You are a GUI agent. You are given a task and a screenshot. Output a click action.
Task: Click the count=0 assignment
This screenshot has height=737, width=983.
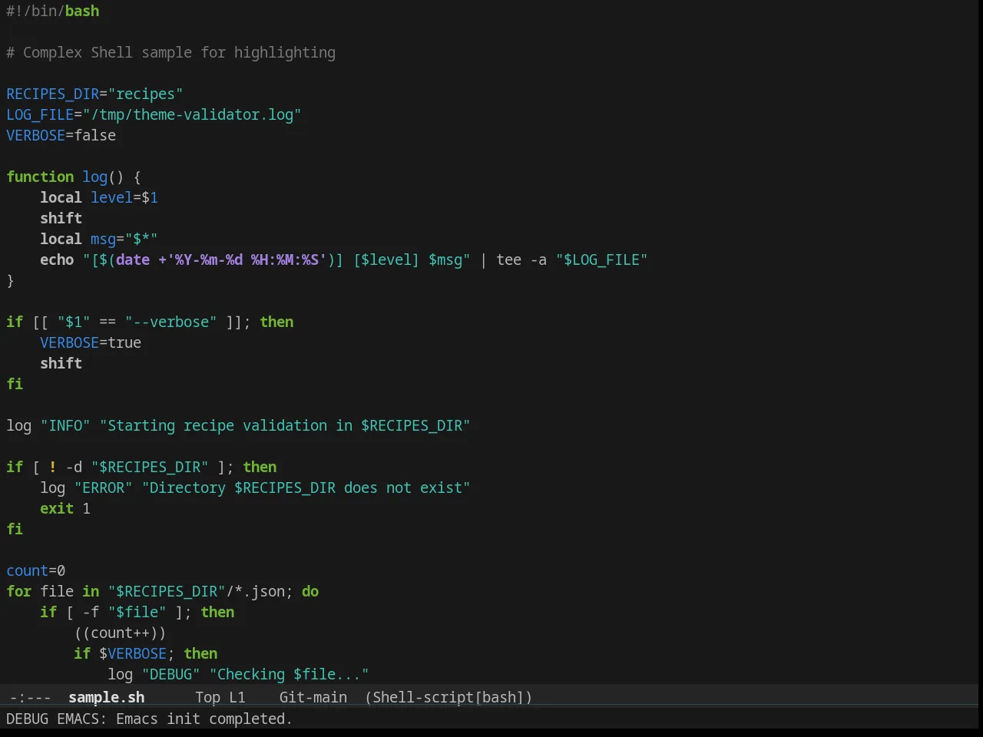[36, 570]
